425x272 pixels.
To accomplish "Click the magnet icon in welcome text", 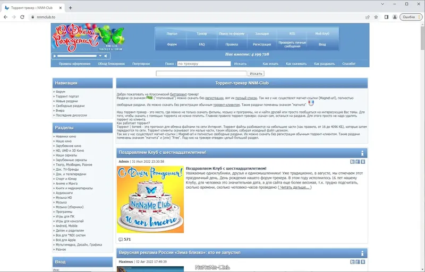I will [x=311, y=103].
